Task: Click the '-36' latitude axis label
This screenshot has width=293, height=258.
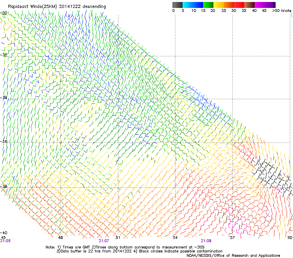Action: coord(4,141)
